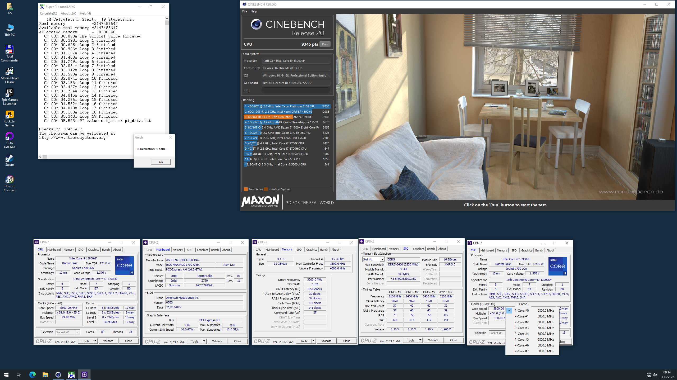Open the File menu in Cinebench
The width and height of the screenshot is (677, 380).
pyautogui.click(x=245, y=11)
